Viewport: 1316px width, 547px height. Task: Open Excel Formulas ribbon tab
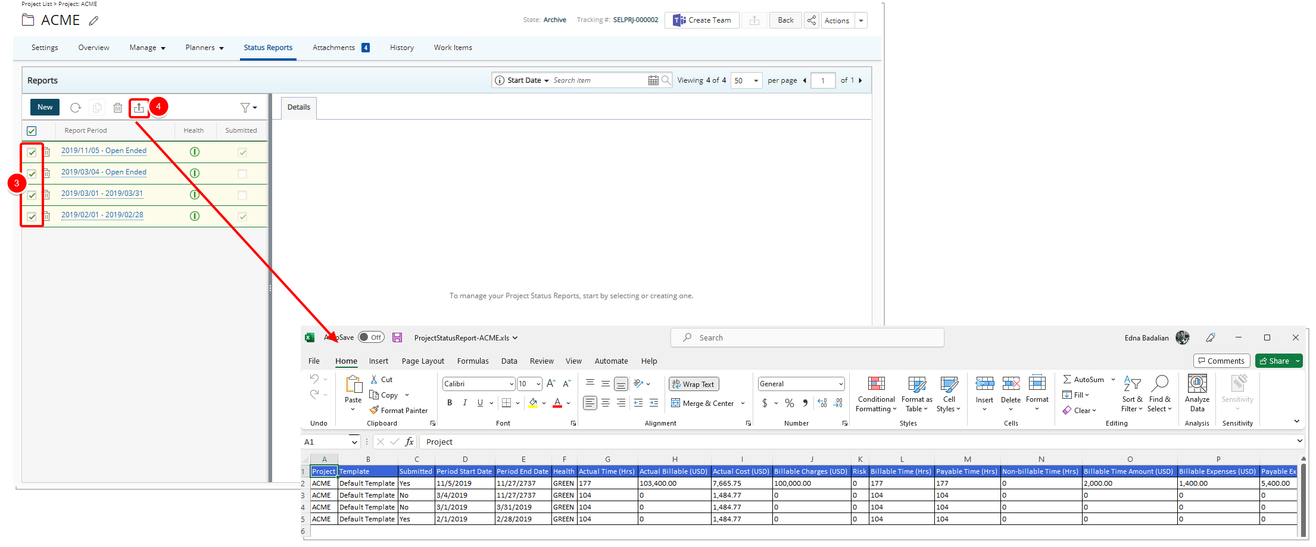coord(473,361)
